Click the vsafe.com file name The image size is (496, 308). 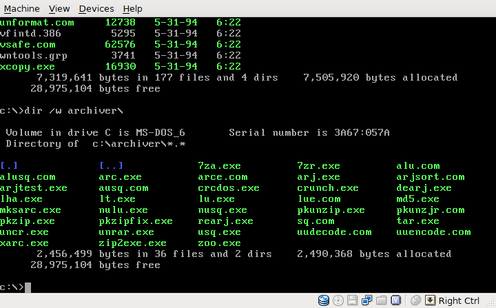[28, 45]
